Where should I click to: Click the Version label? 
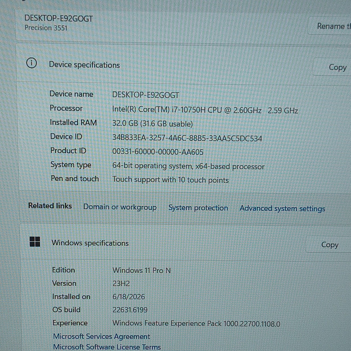[x=64, y=283]
